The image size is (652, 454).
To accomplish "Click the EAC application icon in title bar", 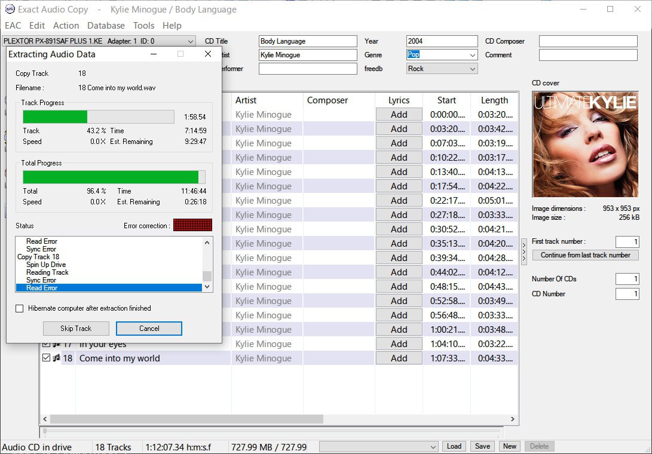I will click(10, 9).
